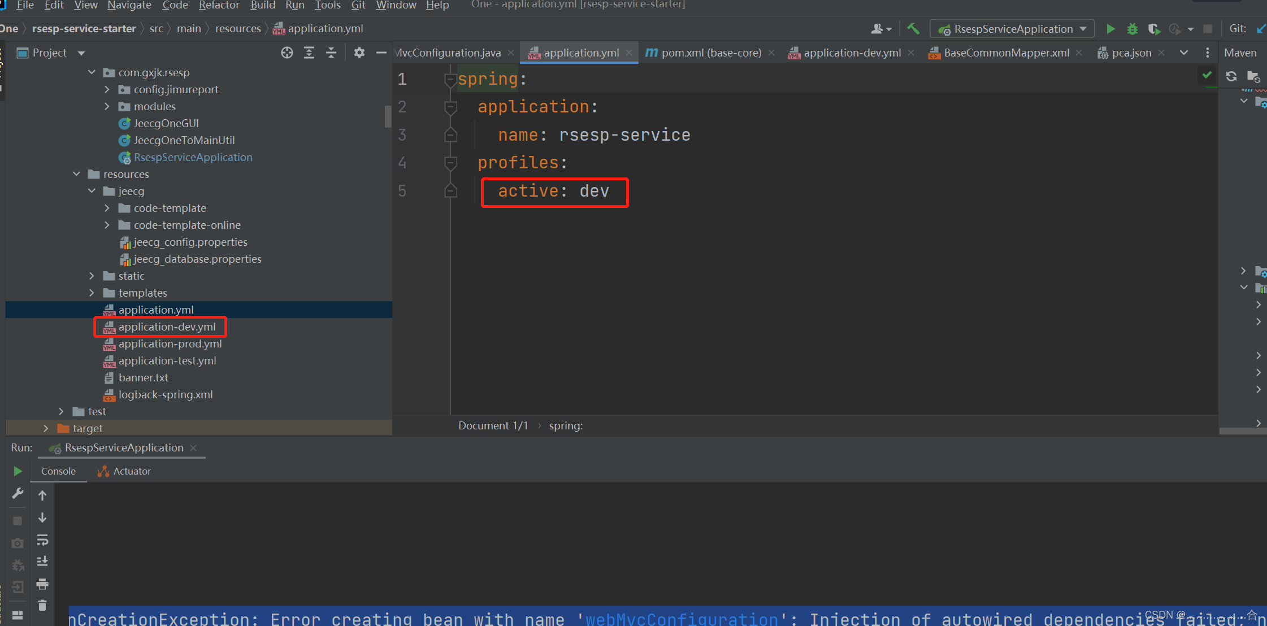This screenshot has height=626, width=1267.
Task: Rerun application from the Run panel
Action: coord(18,471)
